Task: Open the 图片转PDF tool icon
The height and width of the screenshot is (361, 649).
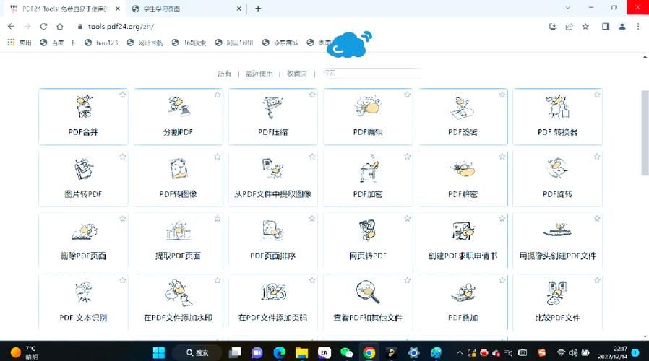Action: (x=84, y=169)
